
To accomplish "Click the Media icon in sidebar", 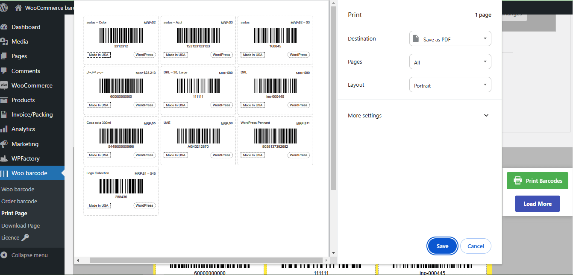I will pos(4,41).
